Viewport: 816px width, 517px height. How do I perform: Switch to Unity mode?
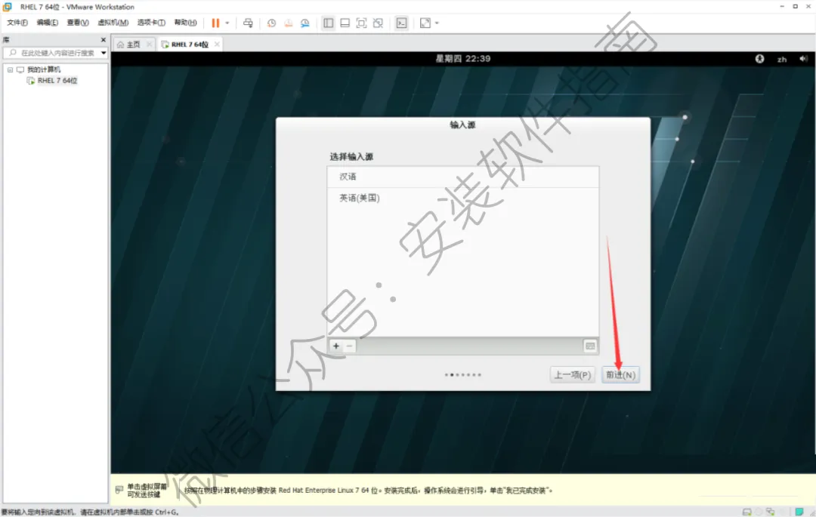click(x=379, y=23)
